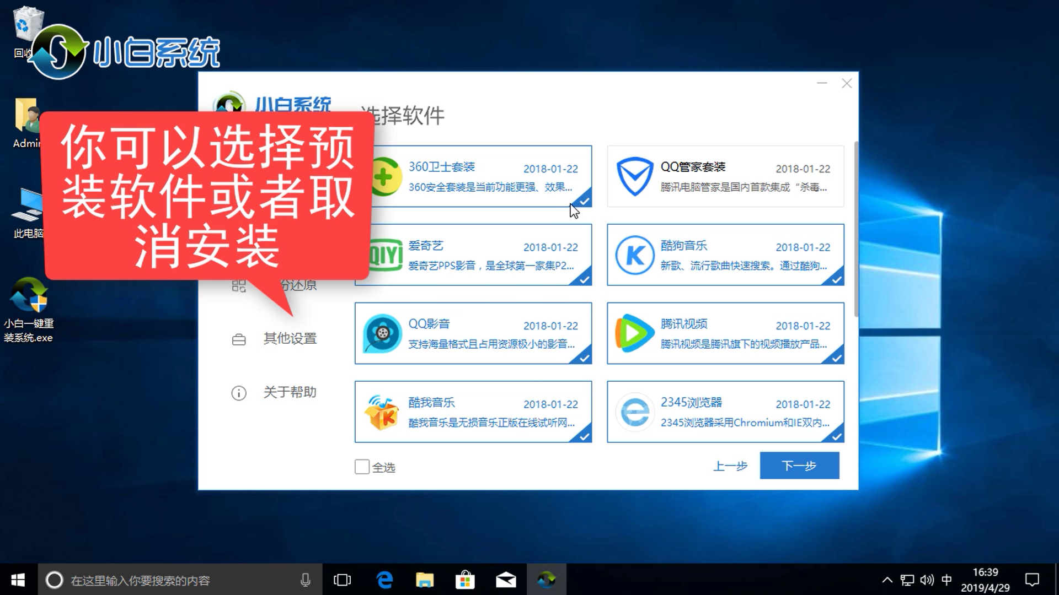This screenshot has height=595, width=1059.
Task: Open network status in system tray
Action: coord(907,580)
